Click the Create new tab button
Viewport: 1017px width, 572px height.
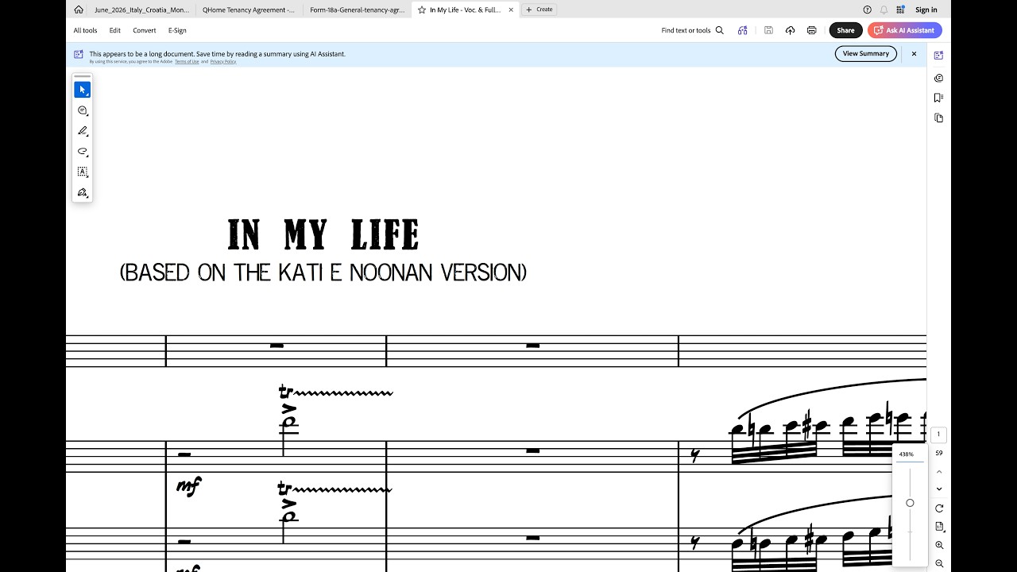click(539, 10)
